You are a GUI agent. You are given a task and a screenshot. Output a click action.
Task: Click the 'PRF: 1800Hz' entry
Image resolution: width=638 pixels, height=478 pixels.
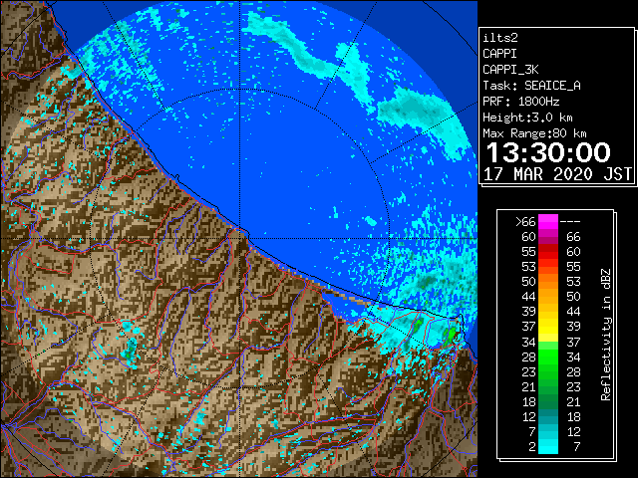coord(520,102)
